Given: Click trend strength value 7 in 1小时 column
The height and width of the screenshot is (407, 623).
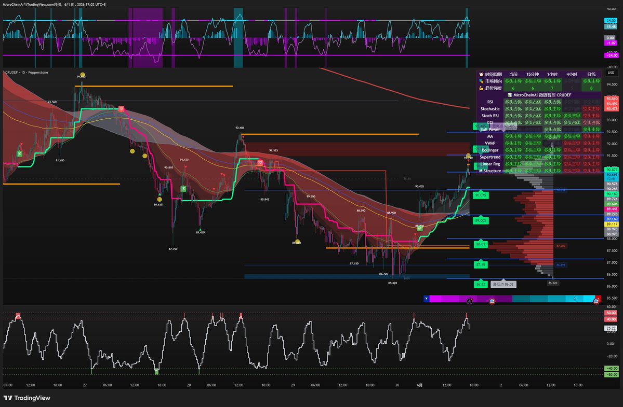Looking at the screenshot, I should 552,88.
